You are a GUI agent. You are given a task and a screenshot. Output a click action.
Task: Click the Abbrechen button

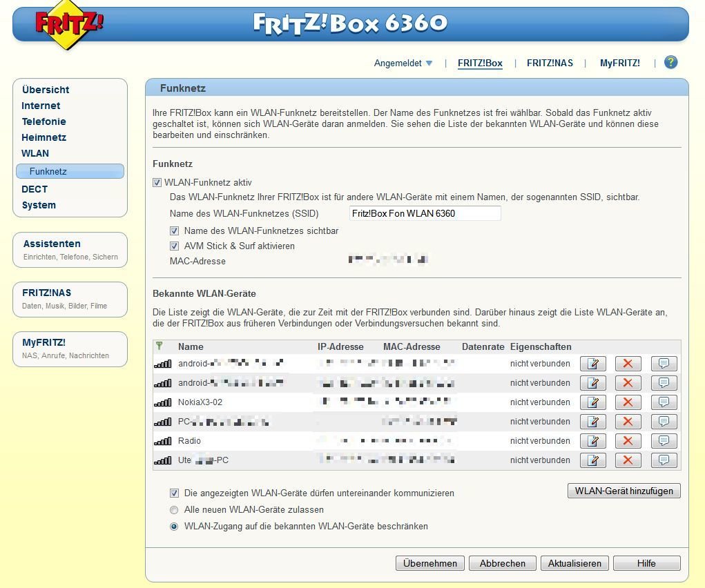(x=502, y=563)
